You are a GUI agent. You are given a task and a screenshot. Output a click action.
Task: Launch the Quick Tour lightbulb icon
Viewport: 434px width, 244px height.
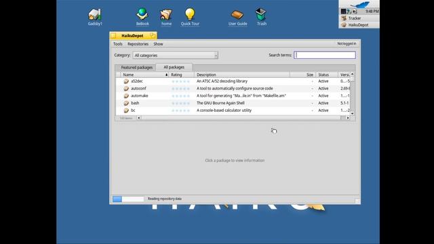coord(190,14)
